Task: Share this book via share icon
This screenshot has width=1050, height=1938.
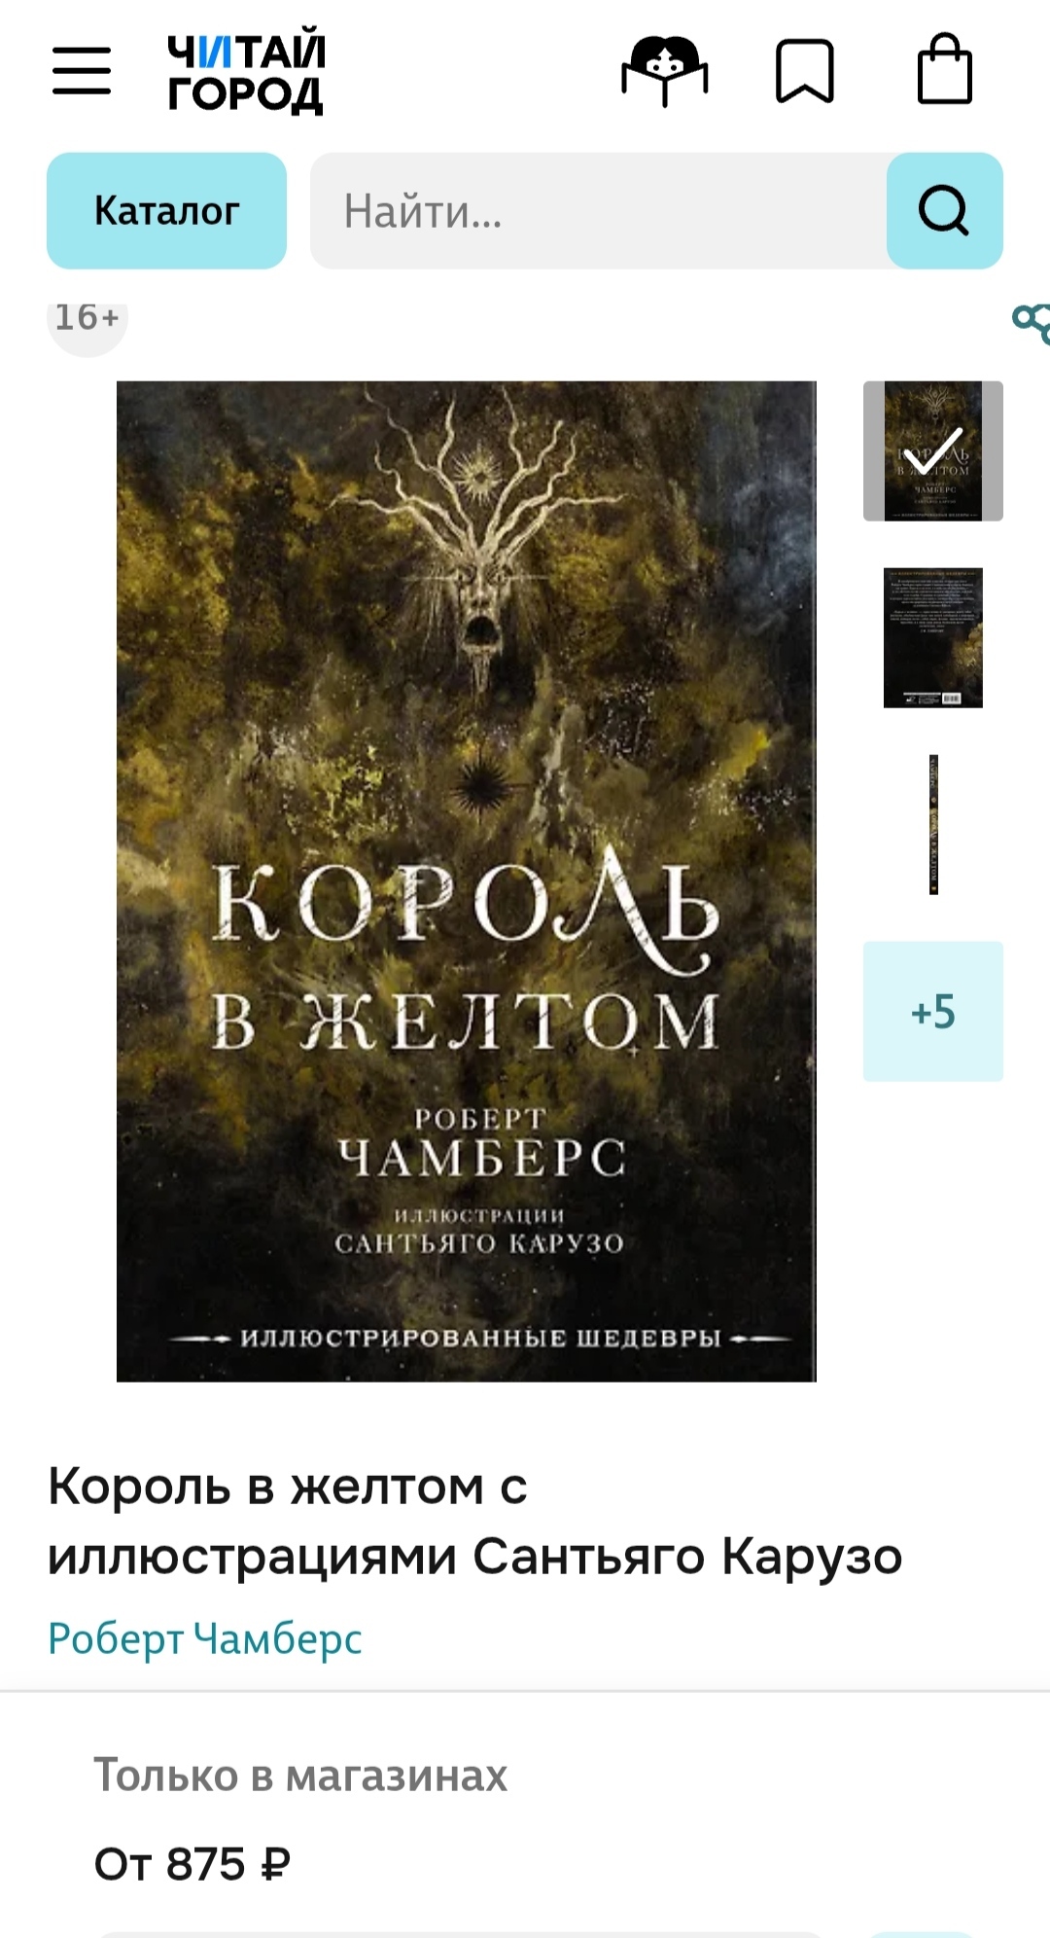Action: coord(1032,322)
